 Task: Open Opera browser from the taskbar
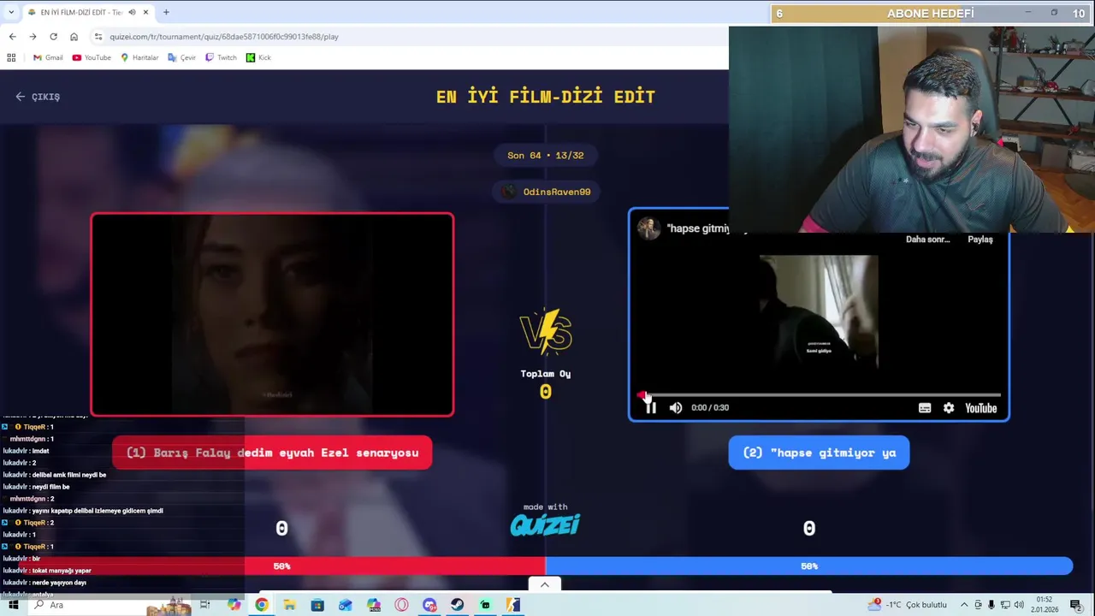click(401, 605)
